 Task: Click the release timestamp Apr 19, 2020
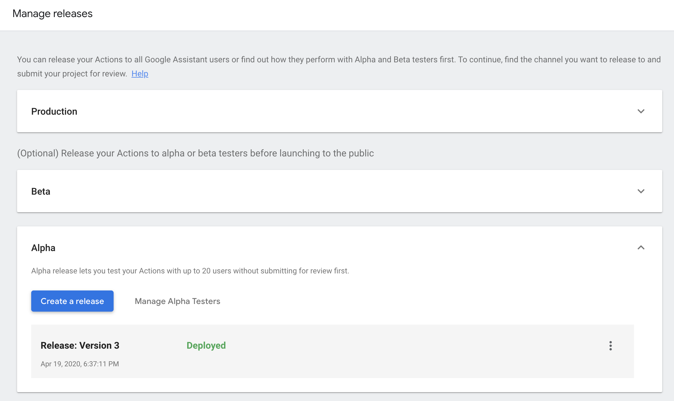pos(80,364)
